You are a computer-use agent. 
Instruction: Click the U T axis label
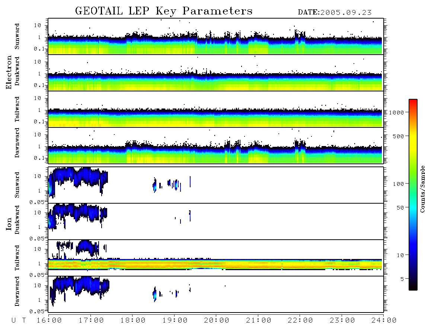click(19, 321)
